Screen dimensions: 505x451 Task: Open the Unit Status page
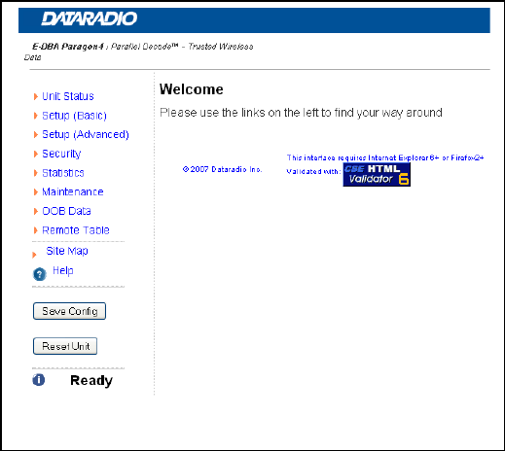coord(68,96)
